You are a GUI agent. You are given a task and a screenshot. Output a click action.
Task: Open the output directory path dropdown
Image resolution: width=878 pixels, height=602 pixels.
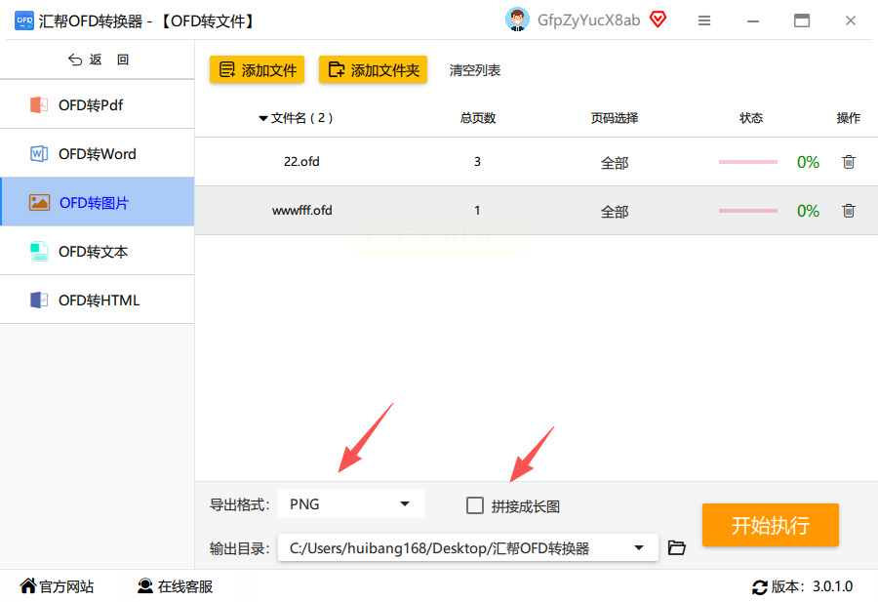(x=638, y=547)
